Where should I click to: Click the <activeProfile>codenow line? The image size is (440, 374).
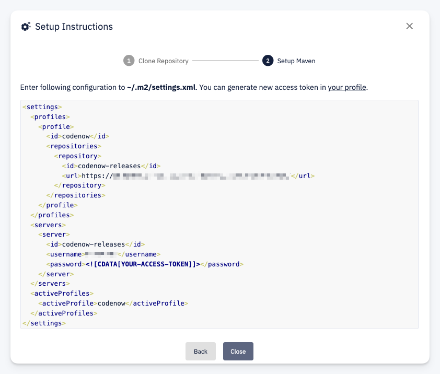113,303
